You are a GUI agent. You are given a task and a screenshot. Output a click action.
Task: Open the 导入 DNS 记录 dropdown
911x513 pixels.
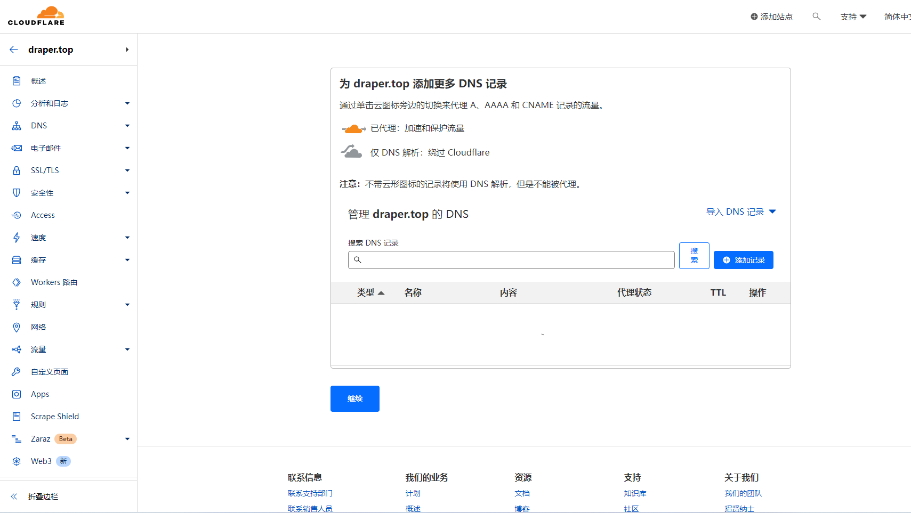tap(741, 212)
